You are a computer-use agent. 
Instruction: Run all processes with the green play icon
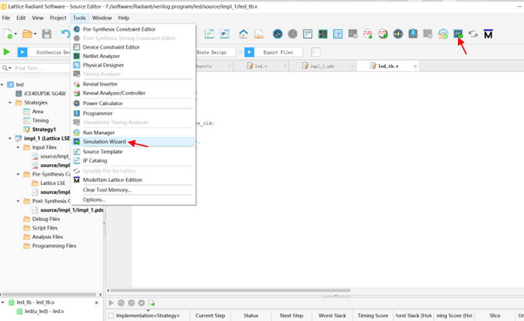tap(6, 52)
